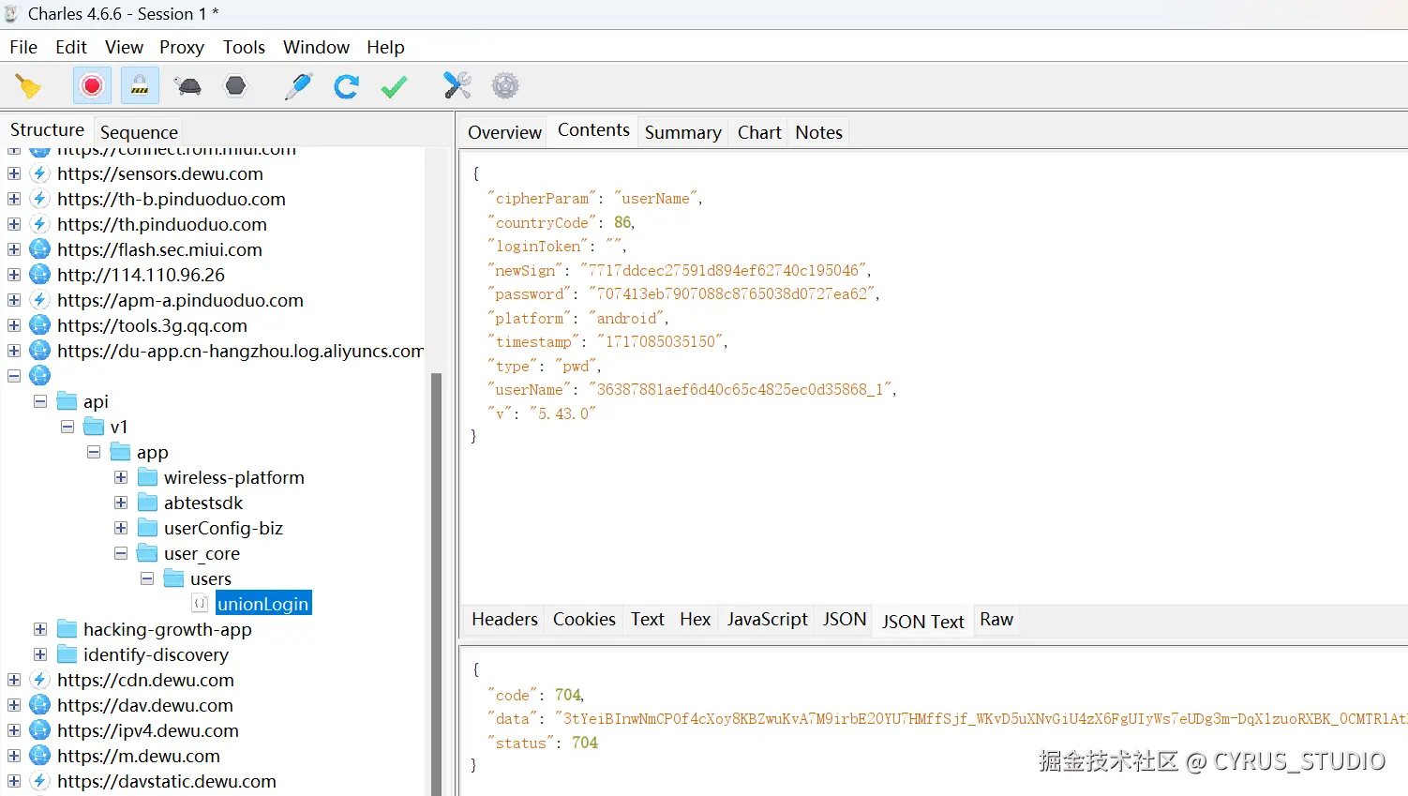Expand http://114.110.96.26 node

click(x=14, y=275)
